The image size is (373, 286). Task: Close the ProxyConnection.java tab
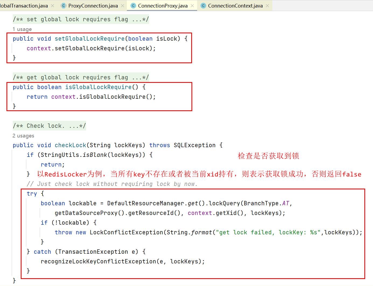pyautogui.click(x=123, y=6)
